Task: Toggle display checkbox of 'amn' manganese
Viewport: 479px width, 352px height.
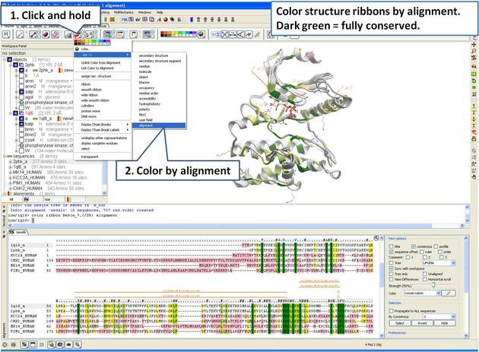Action: click(x=21, y=81)
